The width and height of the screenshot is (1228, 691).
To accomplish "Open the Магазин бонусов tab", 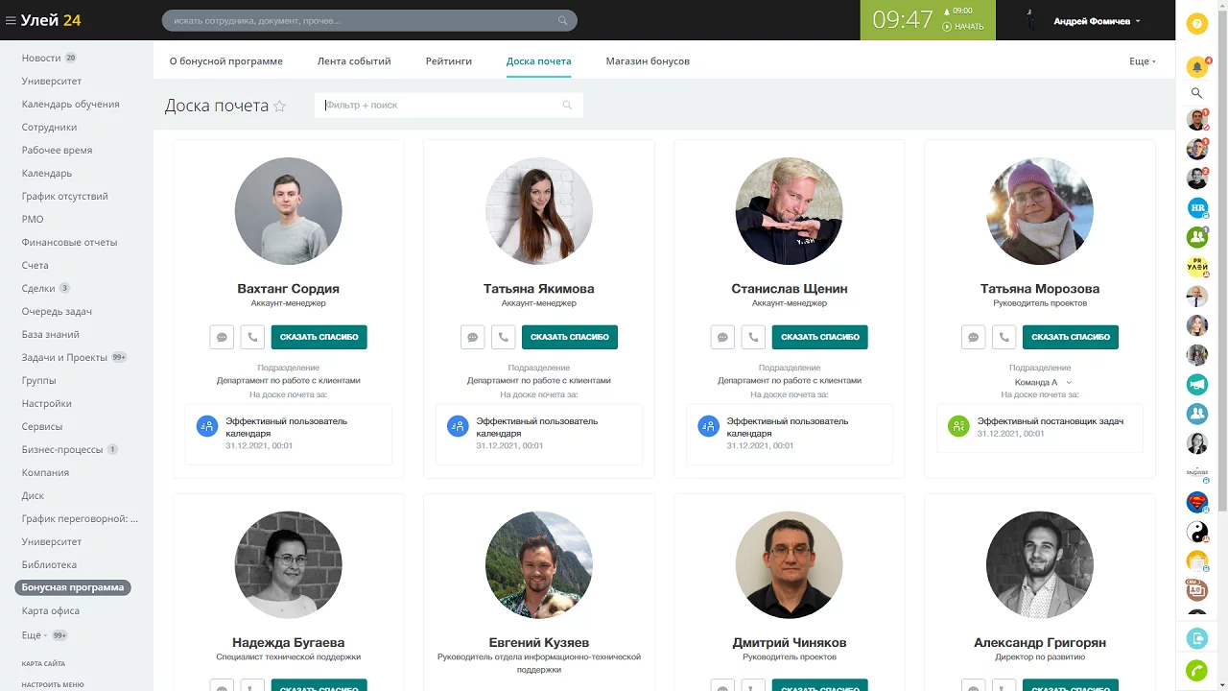I will 648,61.
